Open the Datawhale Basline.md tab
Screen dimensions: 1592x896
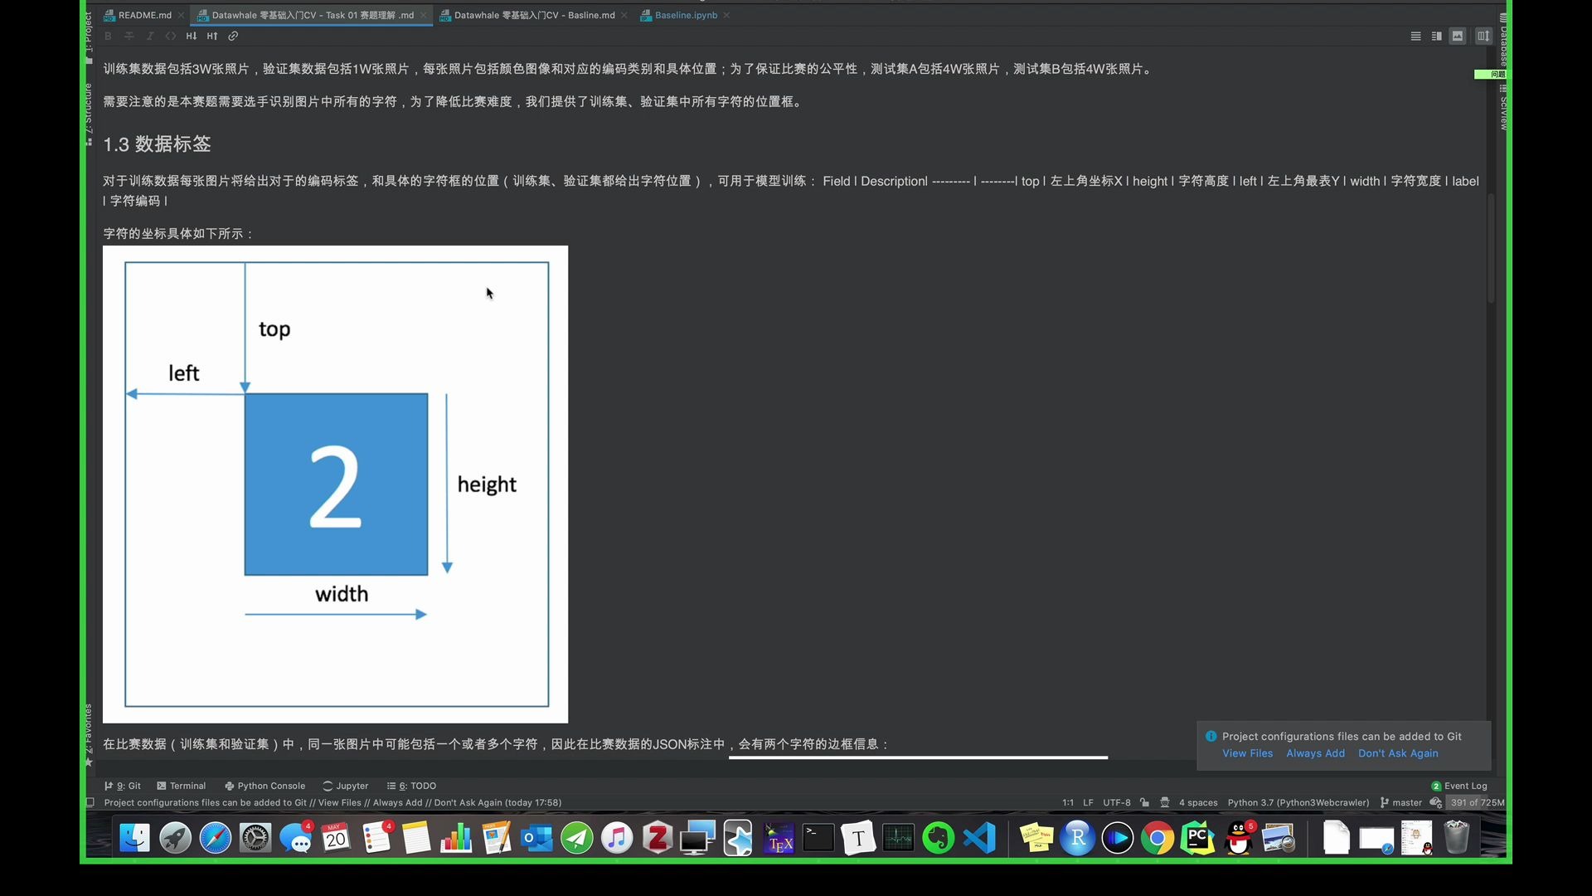point(535,15)
